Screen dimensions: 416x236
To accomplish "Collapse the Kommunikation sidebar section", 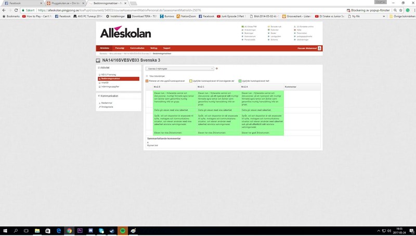I will pyautogui.click(x=98, y=96).
